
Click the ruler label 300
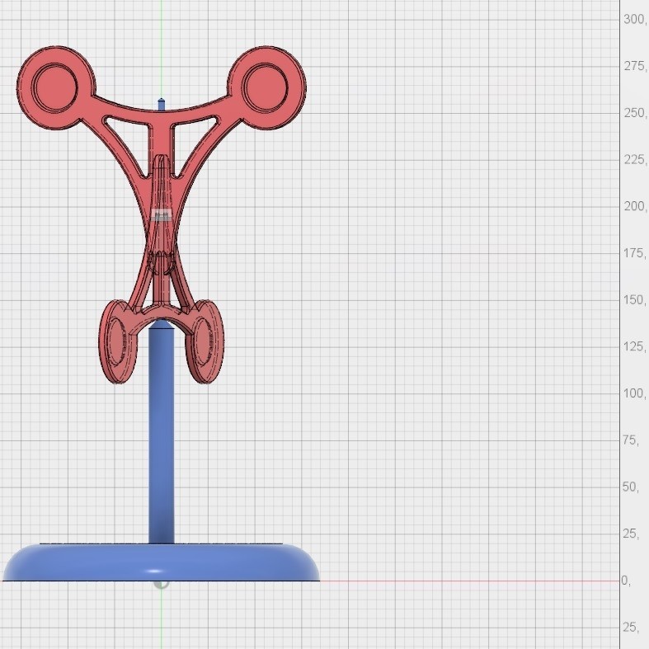coord(634,19)
